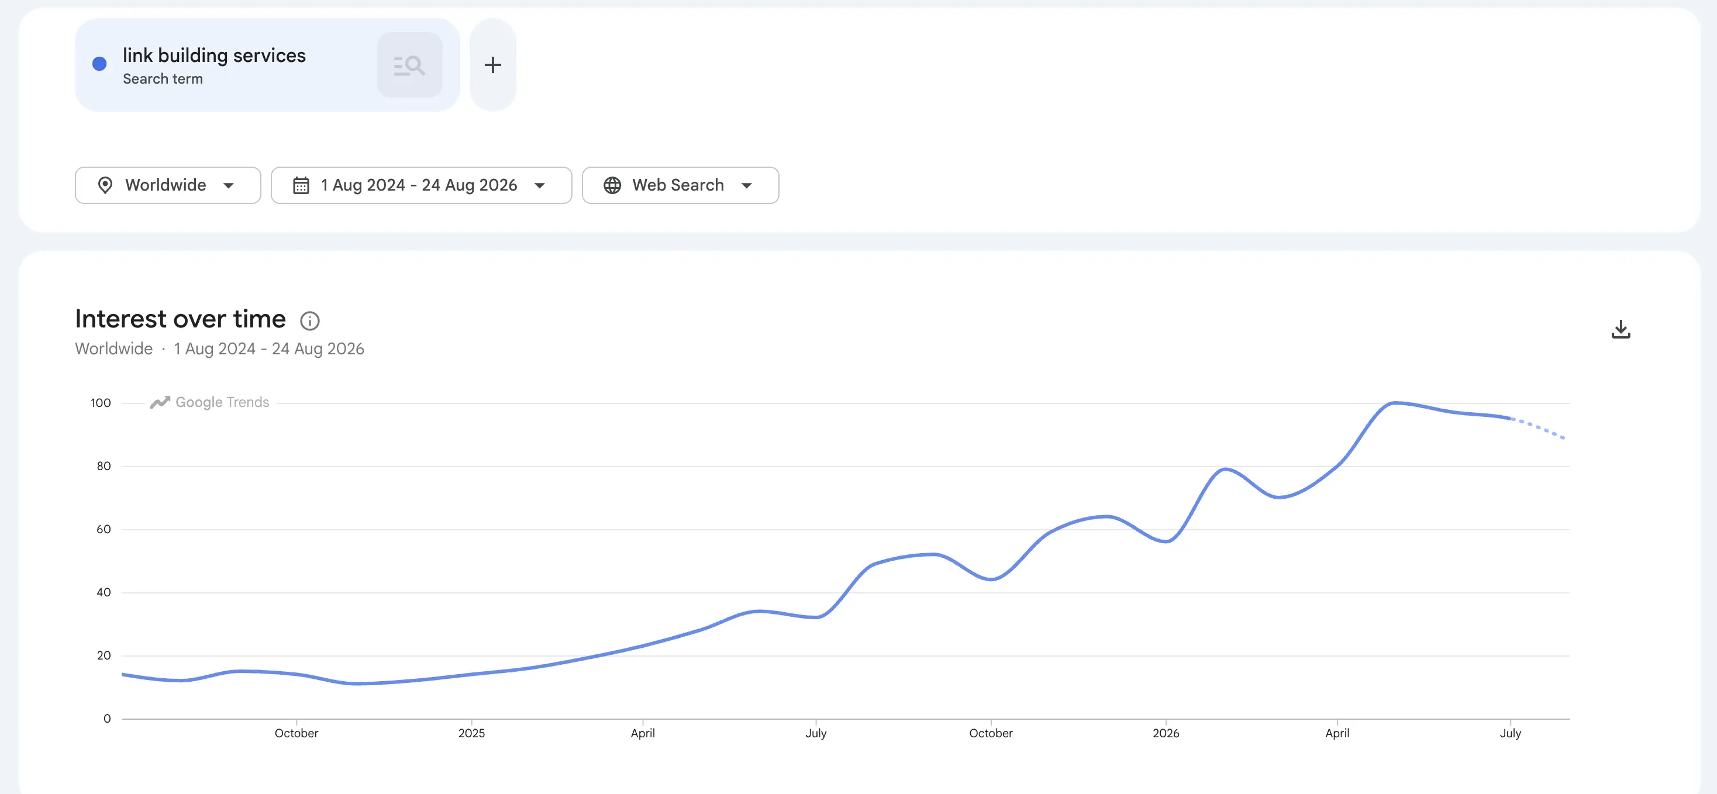Click the search term explore icon button

point(409,65)
